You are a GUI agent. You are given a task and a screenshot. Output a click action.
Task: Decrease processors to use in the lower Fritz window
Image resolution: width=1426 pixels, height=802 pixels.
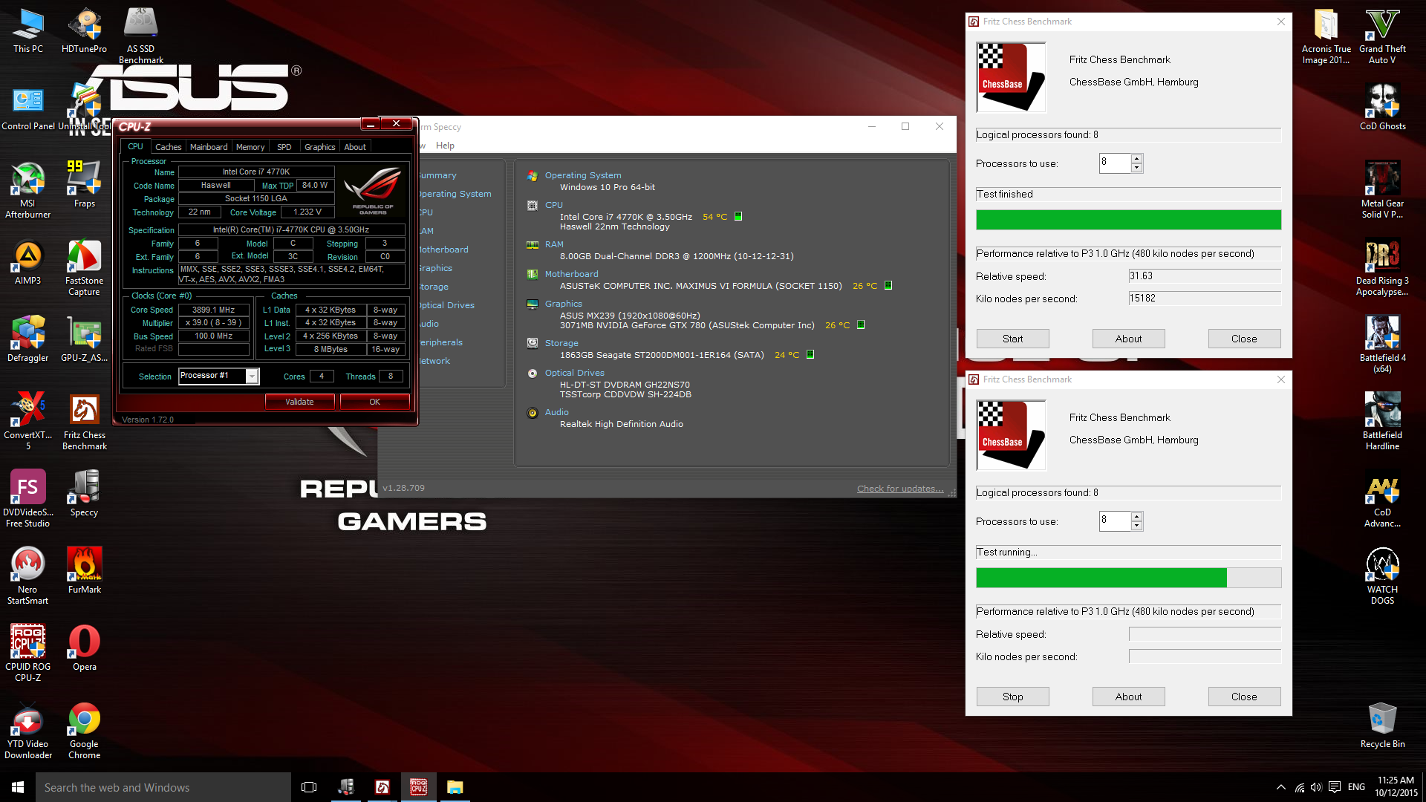click(1136, 526)
